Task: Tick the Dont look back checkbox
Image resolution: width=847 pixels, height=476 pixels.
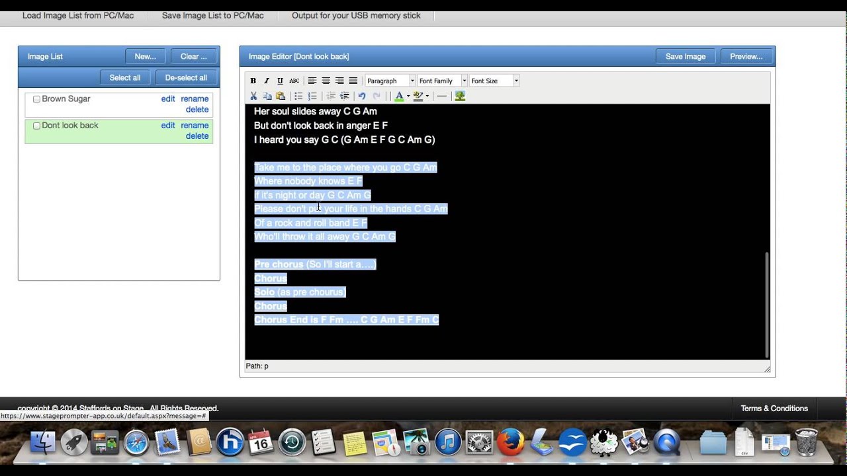Action: click(36, 126)
